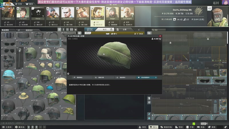The width and height of the screenshot is (229, 129).
Task: Click the stash checkmark circle icon
Action: click(x=149, y=102)
